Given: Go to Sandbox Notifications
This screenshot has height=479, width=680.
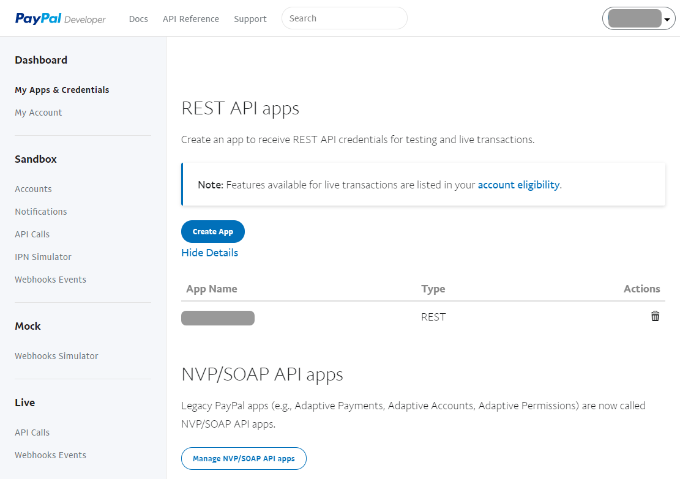Looking at the screenshot, I should 41,212.
